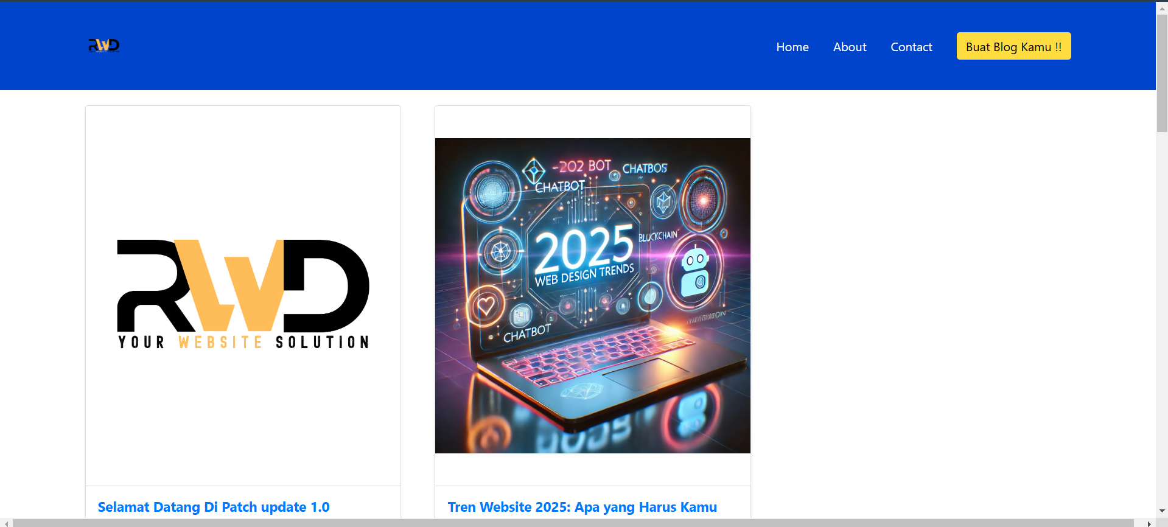Open the Home navigation item

point(792,47)
